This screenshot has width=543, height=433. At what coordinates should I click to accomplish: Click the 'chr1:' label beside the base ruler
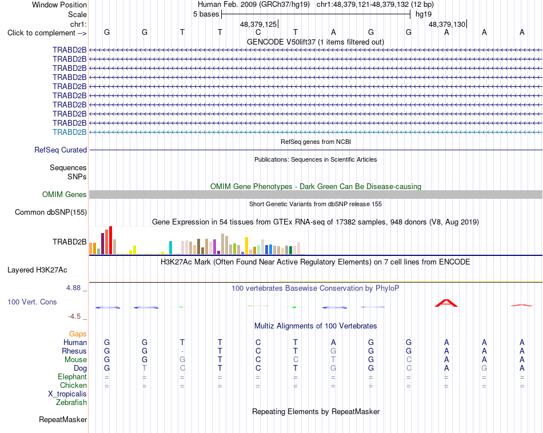tap(78, 24)
